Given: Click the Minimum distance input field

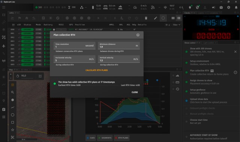Looking at the screenshot, I should point(119,46).
